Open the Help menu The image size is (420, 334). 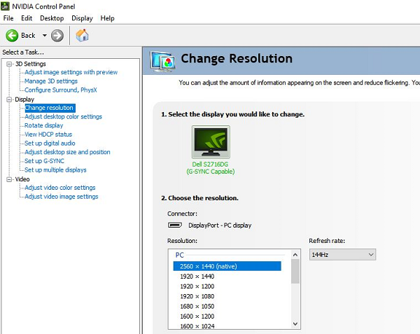tap(107, 18)
